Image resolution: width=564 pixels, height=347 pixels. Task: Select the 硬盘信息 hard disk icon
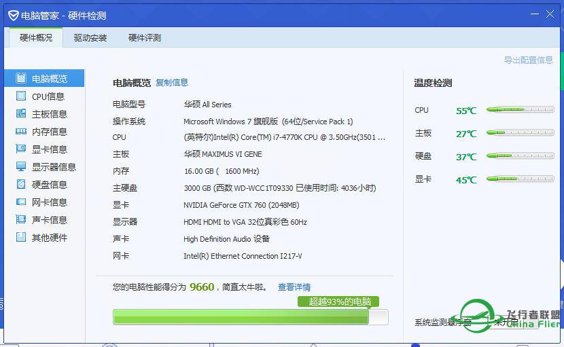(21, 185)
